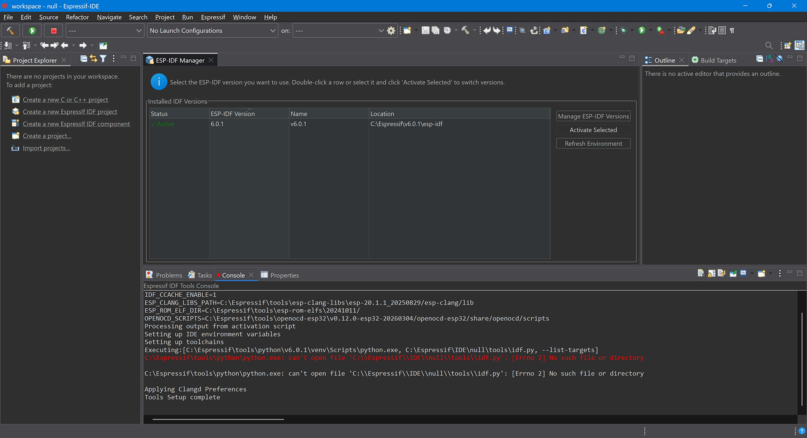Open the 'on:' launch target dropdown
This screenshot has width=807, height=438.
(339, 31)
